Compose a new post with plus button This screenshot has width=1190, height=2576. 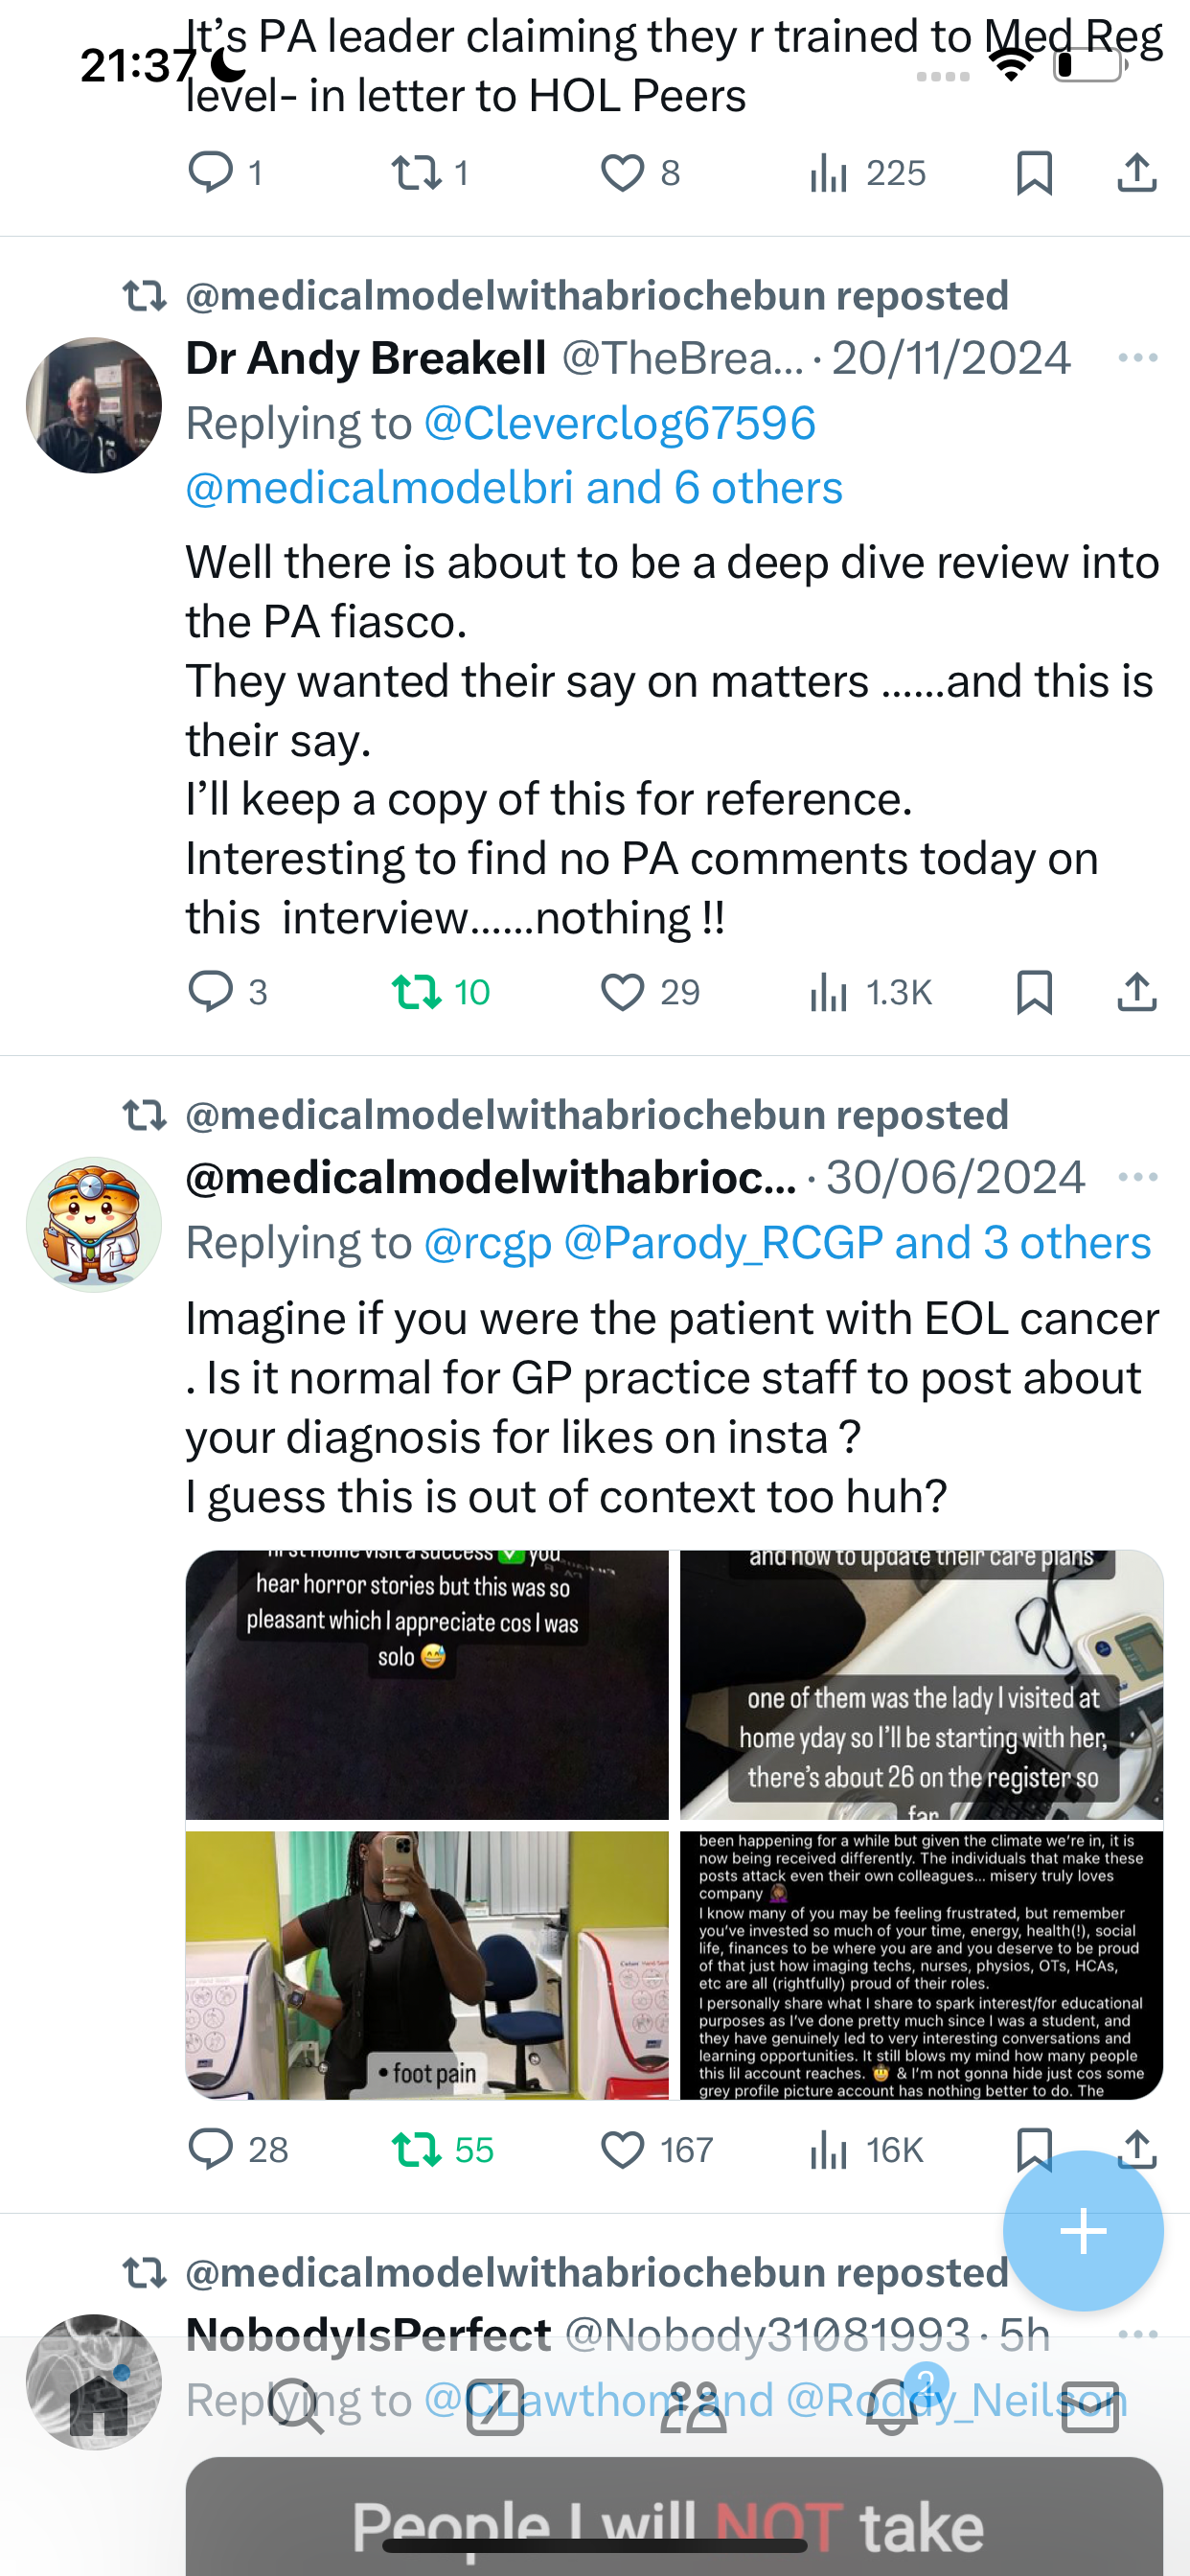point(1083,2231)
